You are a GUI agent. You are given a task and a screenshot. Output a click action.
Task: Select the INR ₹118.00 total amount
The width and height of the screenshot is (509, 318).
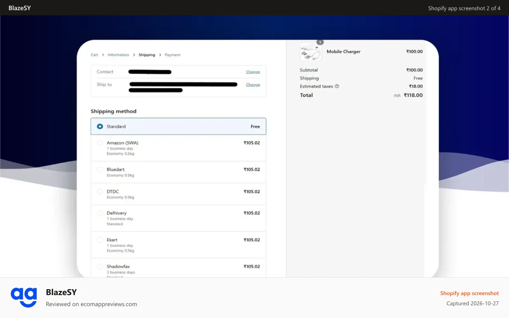pos(408,95)
